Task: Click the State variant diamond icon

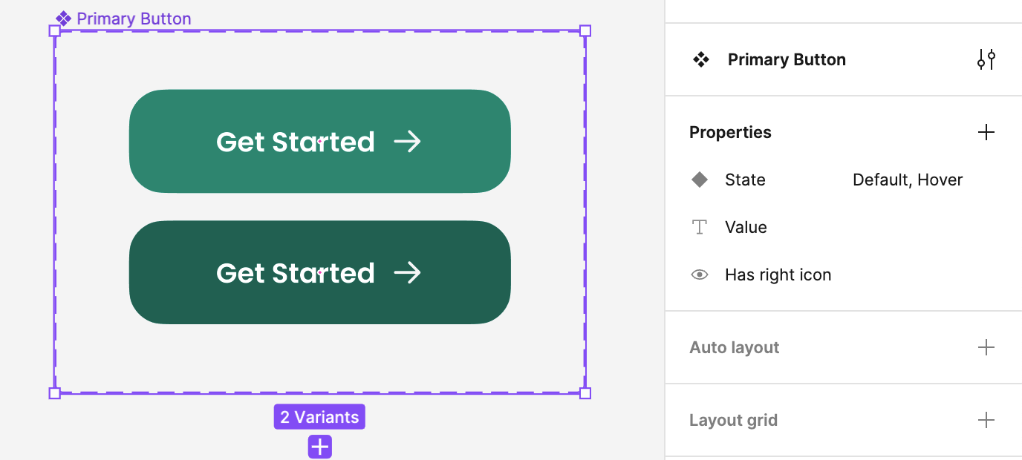Action: point(700,180)
